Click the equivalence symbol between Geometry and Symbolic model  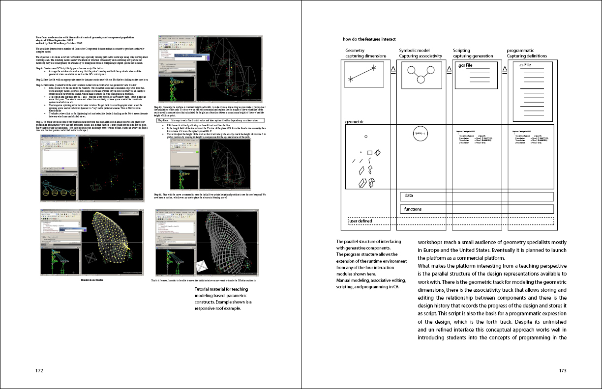tap(393, 71)
